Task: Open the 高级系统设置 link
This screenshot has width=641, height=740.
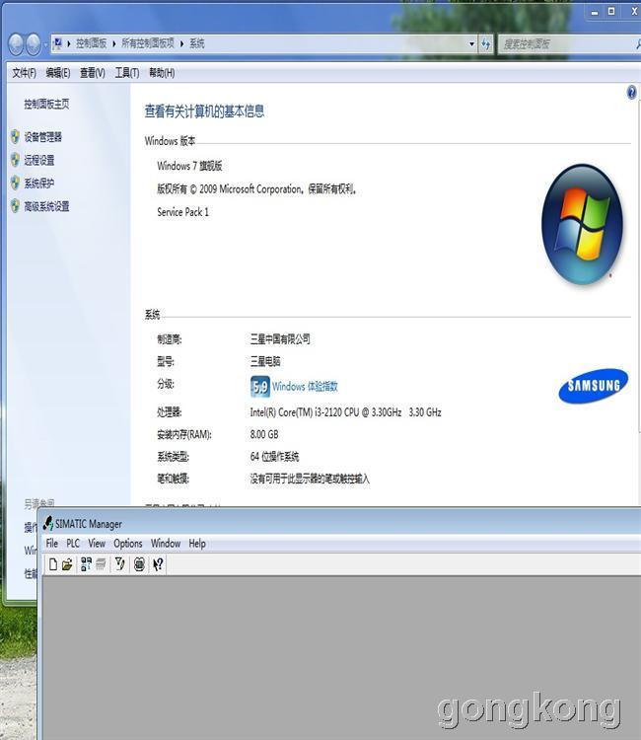Action: (46, 206)
